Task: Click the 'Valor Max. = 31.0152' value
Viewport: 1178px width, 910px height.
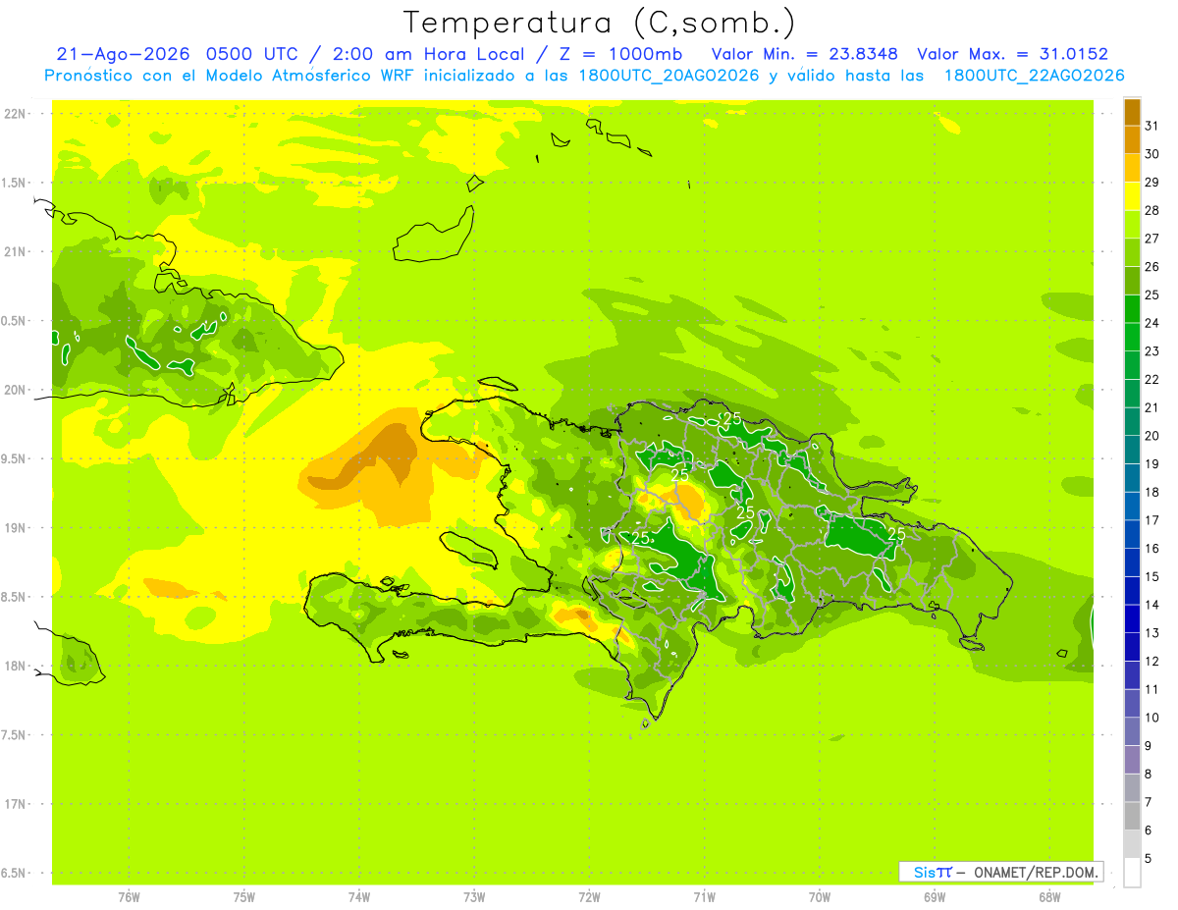Action: [1011, 54]
